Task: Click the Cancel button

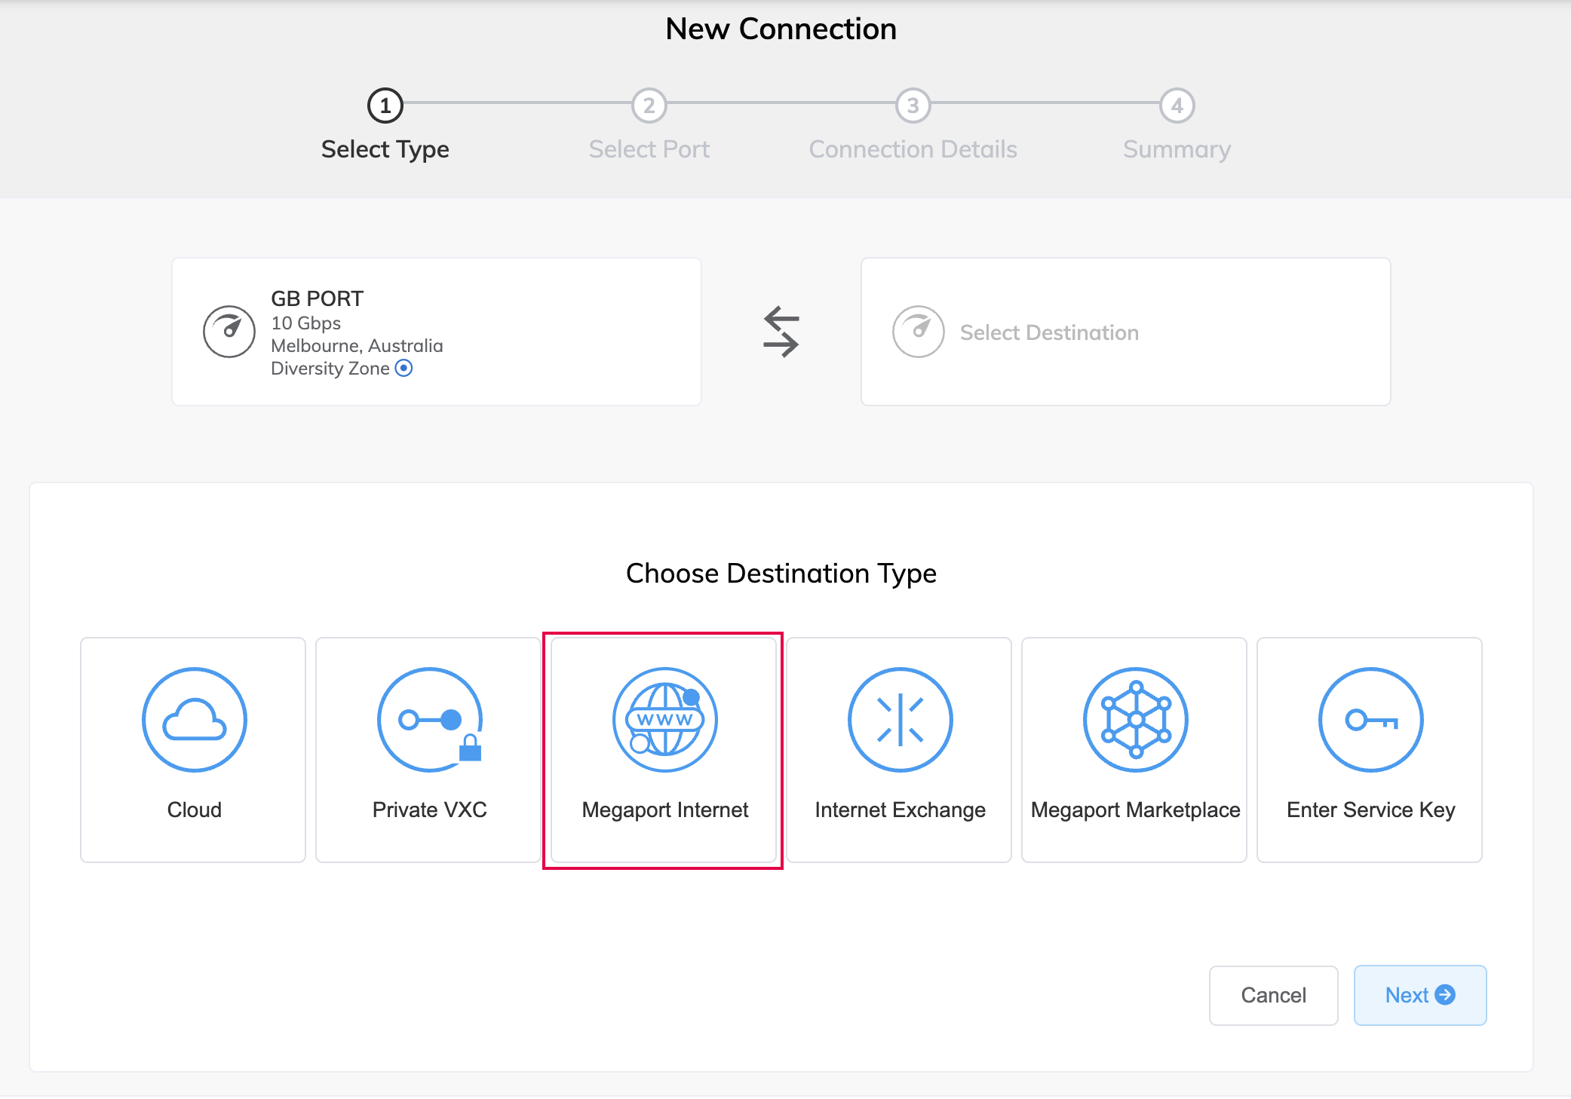Action: [x=1273, y=995]
